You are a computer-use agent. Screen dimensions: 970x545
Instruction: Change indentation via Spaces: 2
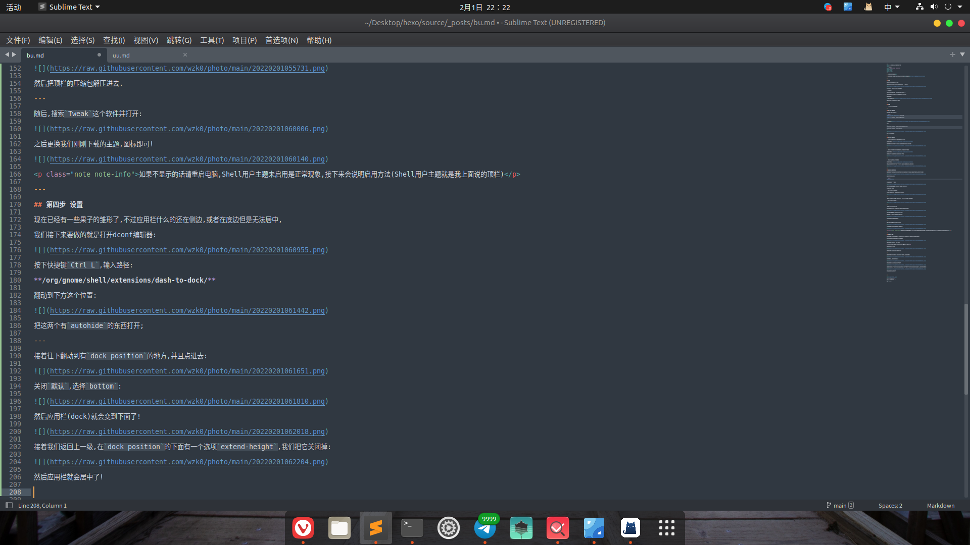(x=890, y=505)
